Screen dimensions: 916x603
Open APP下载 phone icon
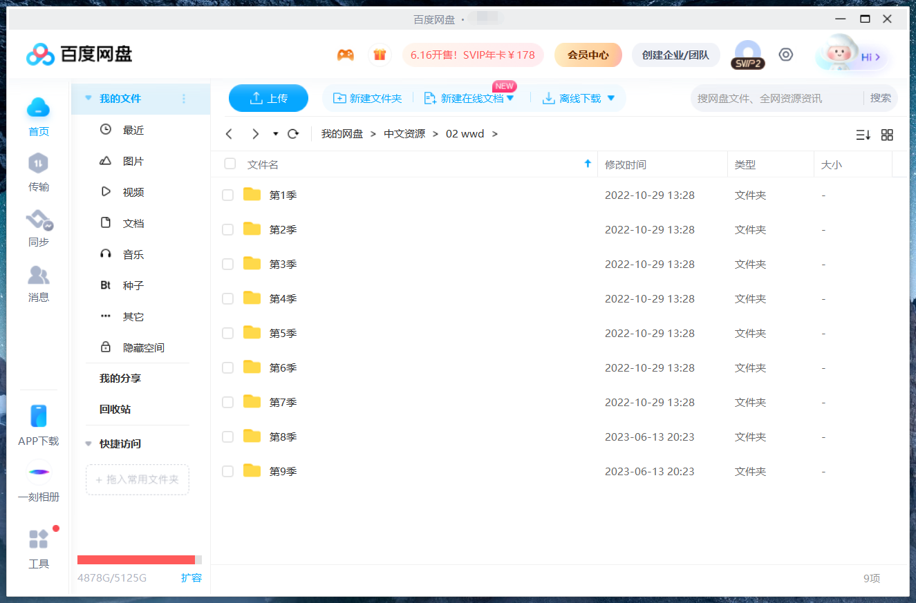pos(39,416)
